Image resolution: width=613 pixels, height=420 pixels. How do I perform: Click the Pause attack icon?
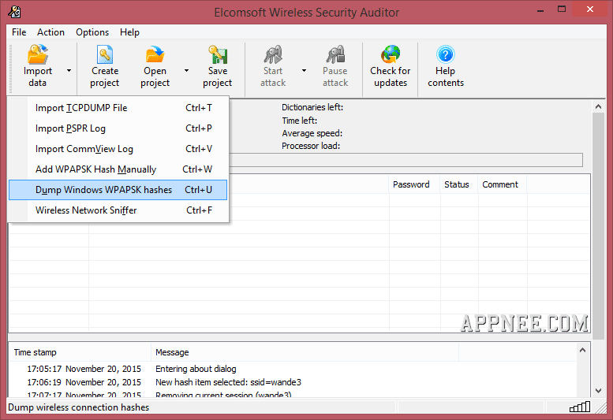click(x=335, y=54)
